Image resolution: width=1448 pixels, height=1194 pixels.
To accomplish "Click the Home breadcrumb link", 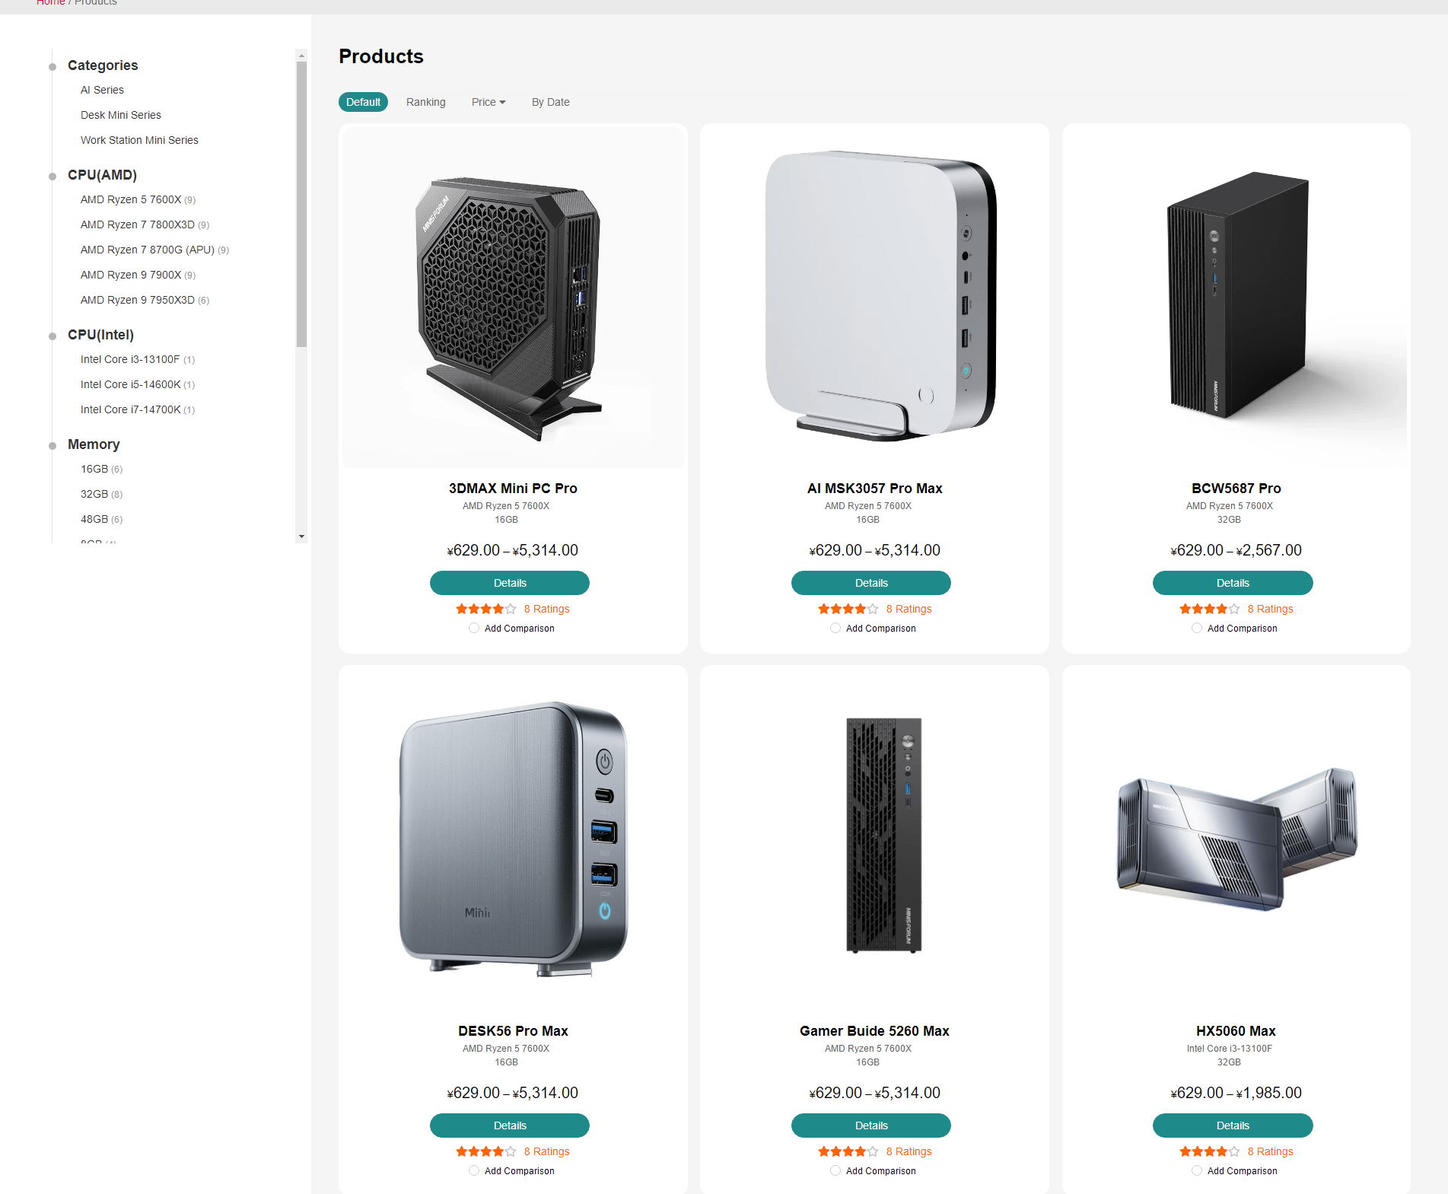I will coord(50,3).
